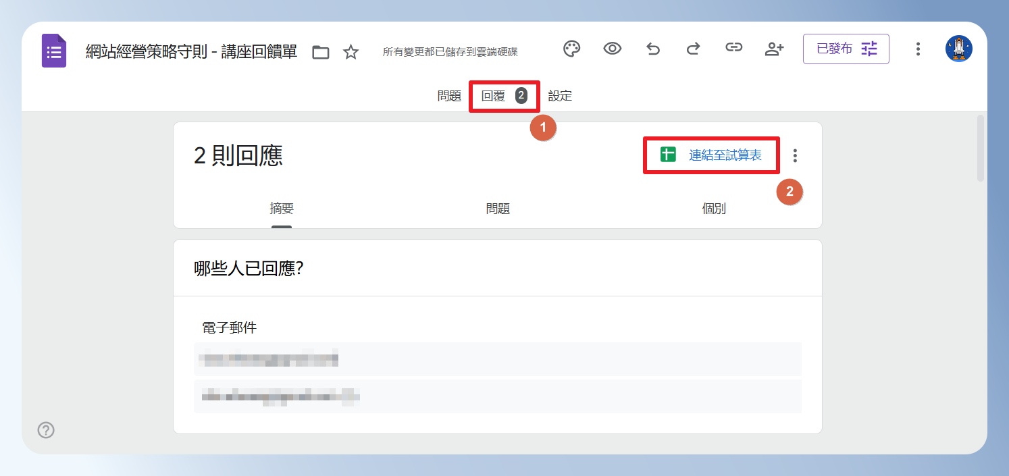This screenshot has height=476, width=1009.
Task: Preview the form with the eye icon
Action: pos(613,49)
